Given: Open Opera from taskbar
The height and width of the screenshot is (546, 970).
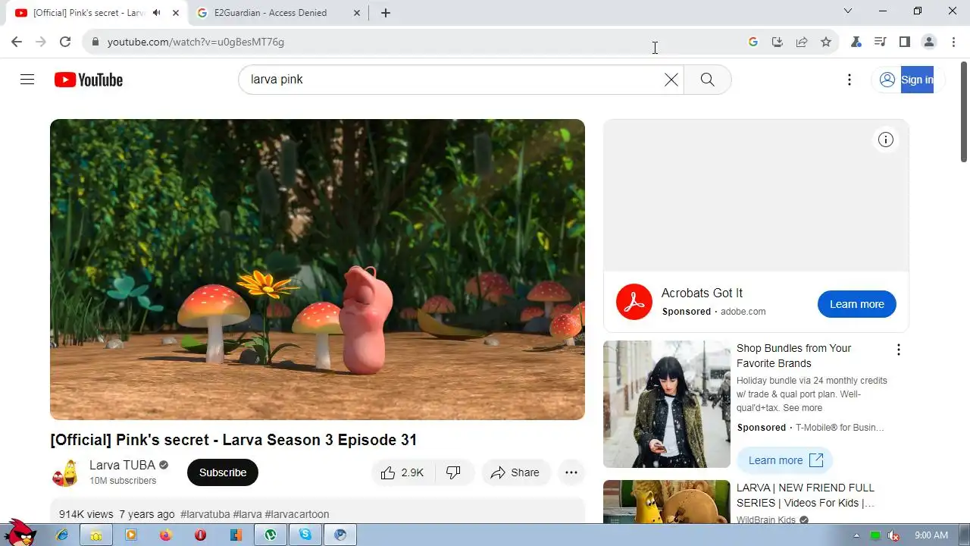Looking at the screenshot, I should pyautogui.click(x=201, y=535).
